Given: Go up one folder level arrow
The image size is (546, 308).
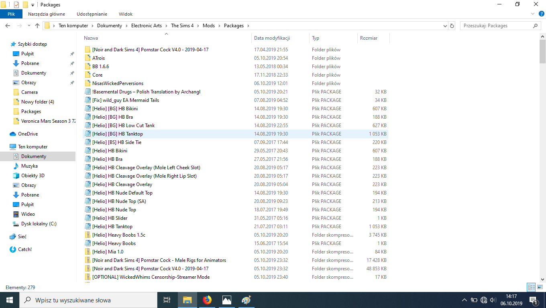Looking at the screenshot, I should (37, 26).
